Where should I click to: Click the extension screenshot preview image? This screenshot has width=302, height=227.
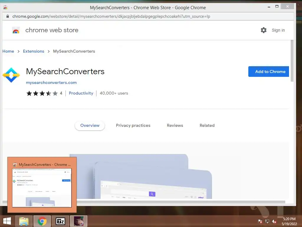coord(141,176)
